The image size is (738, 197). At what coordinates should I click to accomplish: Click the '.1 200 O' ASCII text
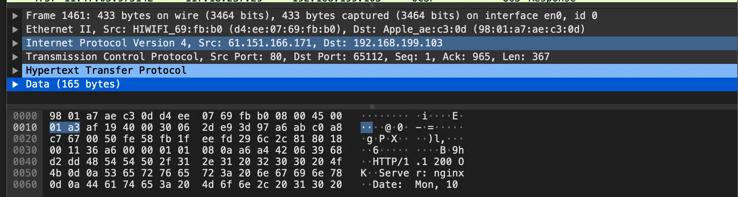(440, 162)
